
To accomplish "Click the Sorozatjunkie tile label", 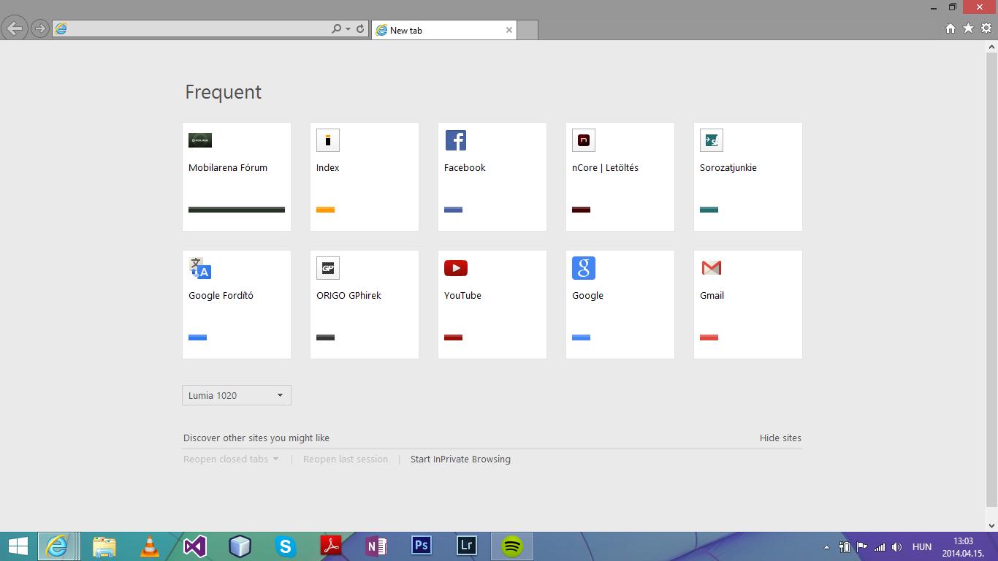I will (x=728, y=168).
